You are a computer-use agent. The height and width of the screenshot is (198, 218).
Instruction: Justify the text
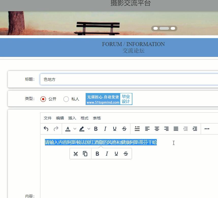176,129
